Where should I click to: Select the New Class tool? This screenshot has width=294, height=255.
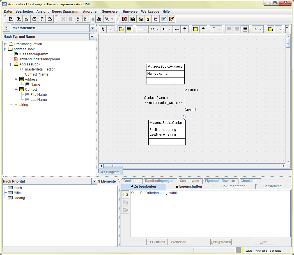coord(129,29)
